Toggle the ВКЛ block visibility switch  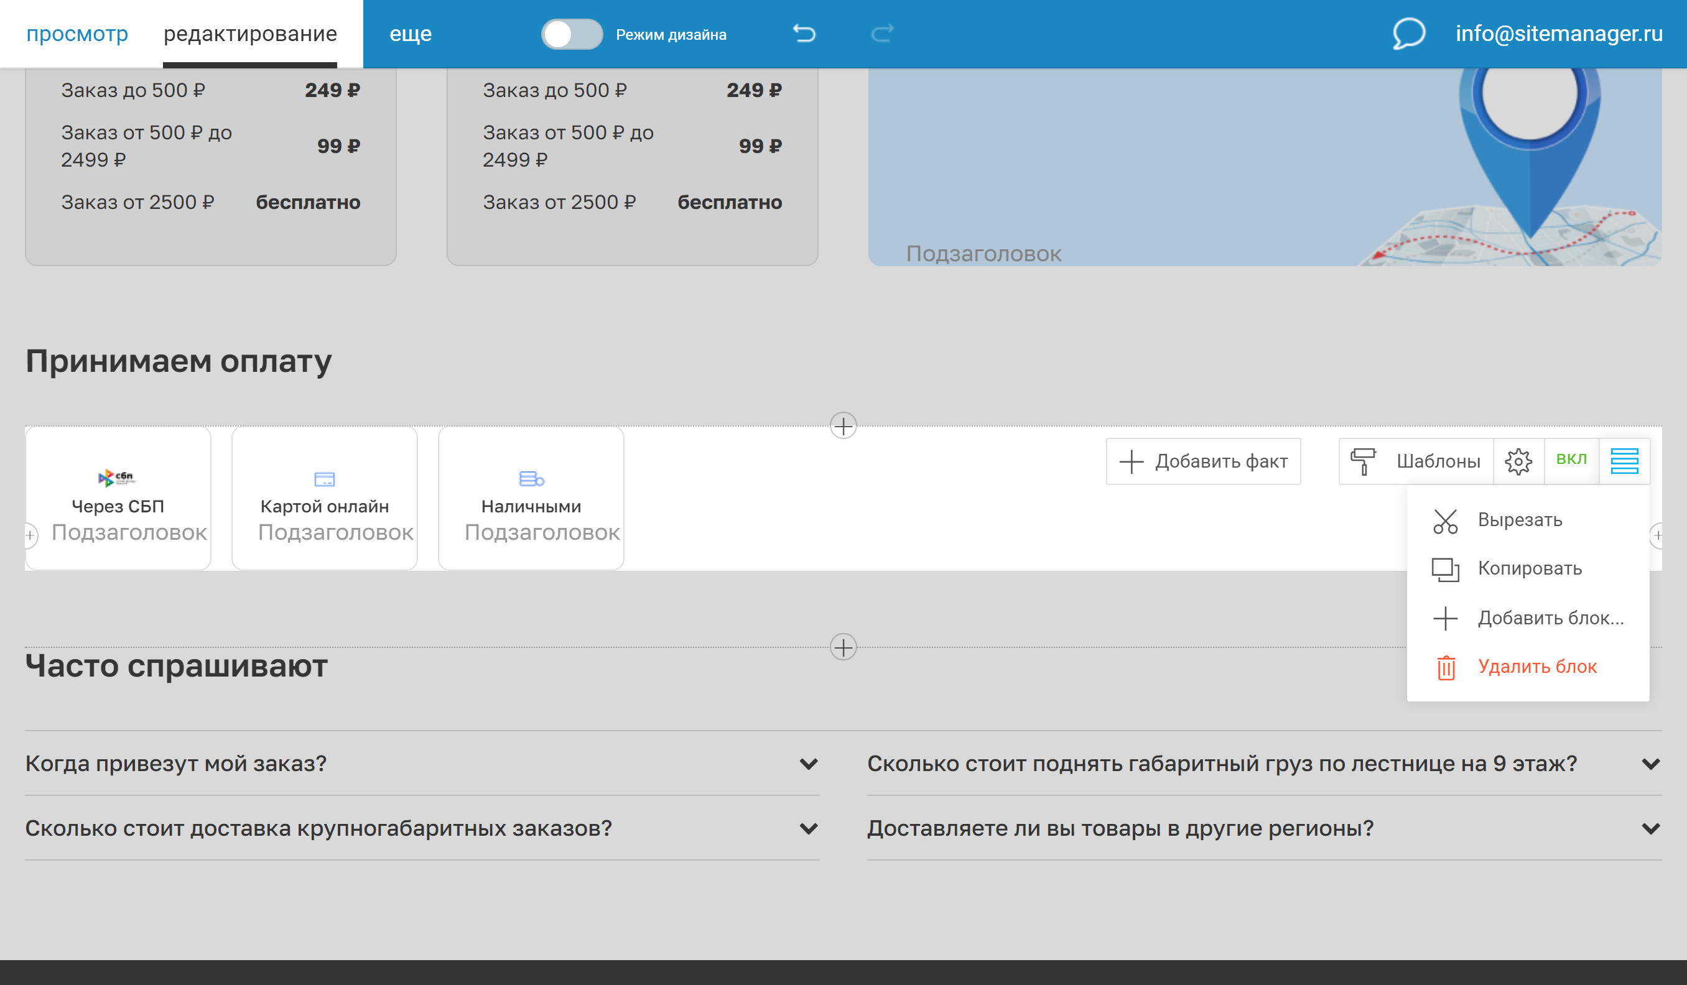[1571, 459]
